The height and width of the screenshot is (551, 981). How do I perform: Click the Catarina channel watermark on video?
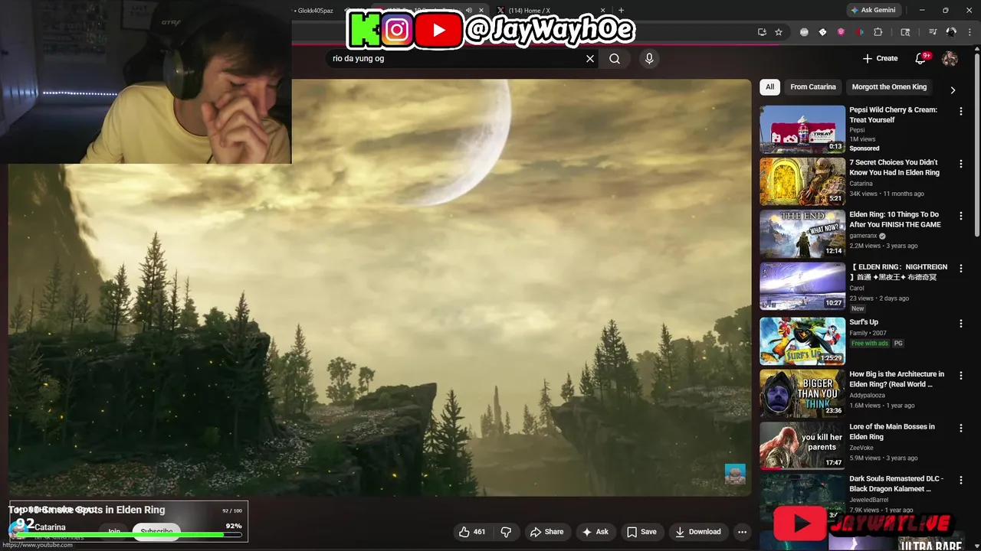click(735, 474)
